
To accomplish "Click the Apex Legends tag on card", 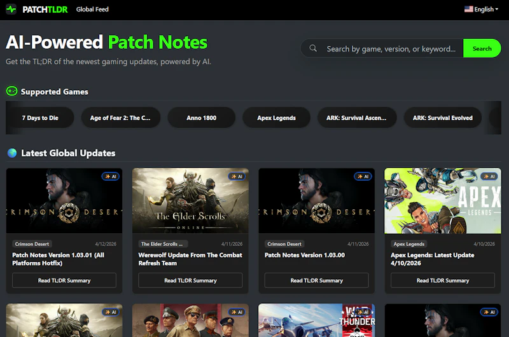I will pos(409,244).
